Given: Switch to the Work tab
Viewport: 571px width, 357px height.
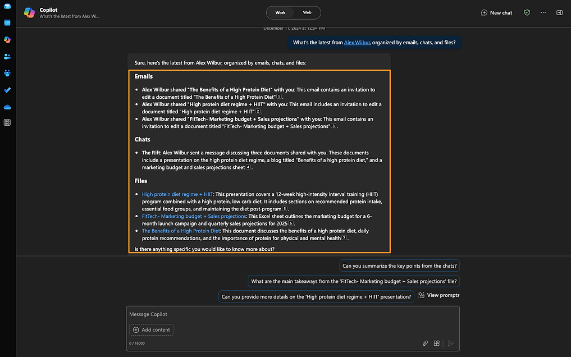Looking at the screenshot, I should [280, 13].
